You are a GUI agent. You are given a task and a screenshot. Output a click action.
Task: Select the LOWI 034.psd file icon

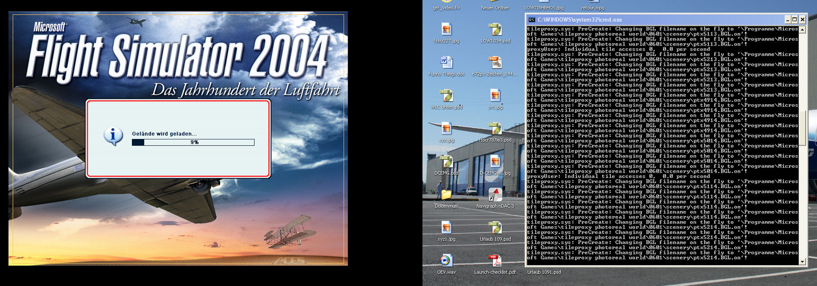click(495, 29)
